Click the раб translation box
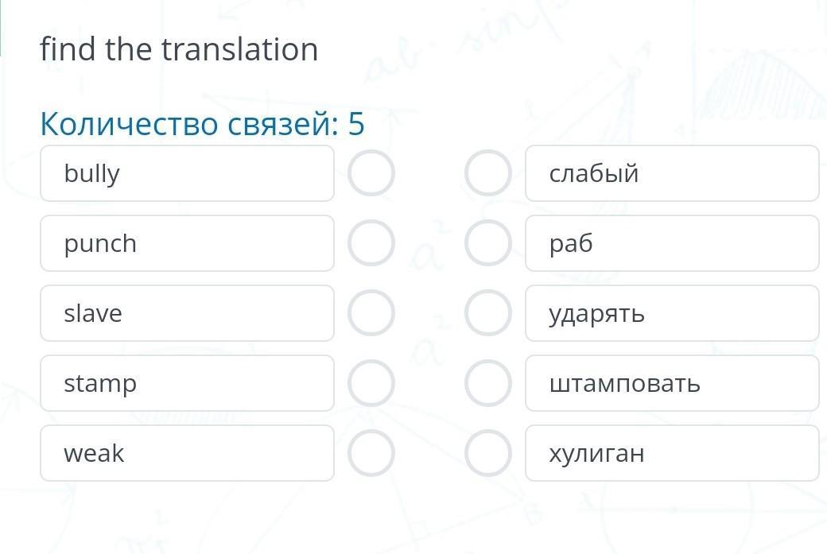This screenshot has height=554, width=827. [672, 243]
